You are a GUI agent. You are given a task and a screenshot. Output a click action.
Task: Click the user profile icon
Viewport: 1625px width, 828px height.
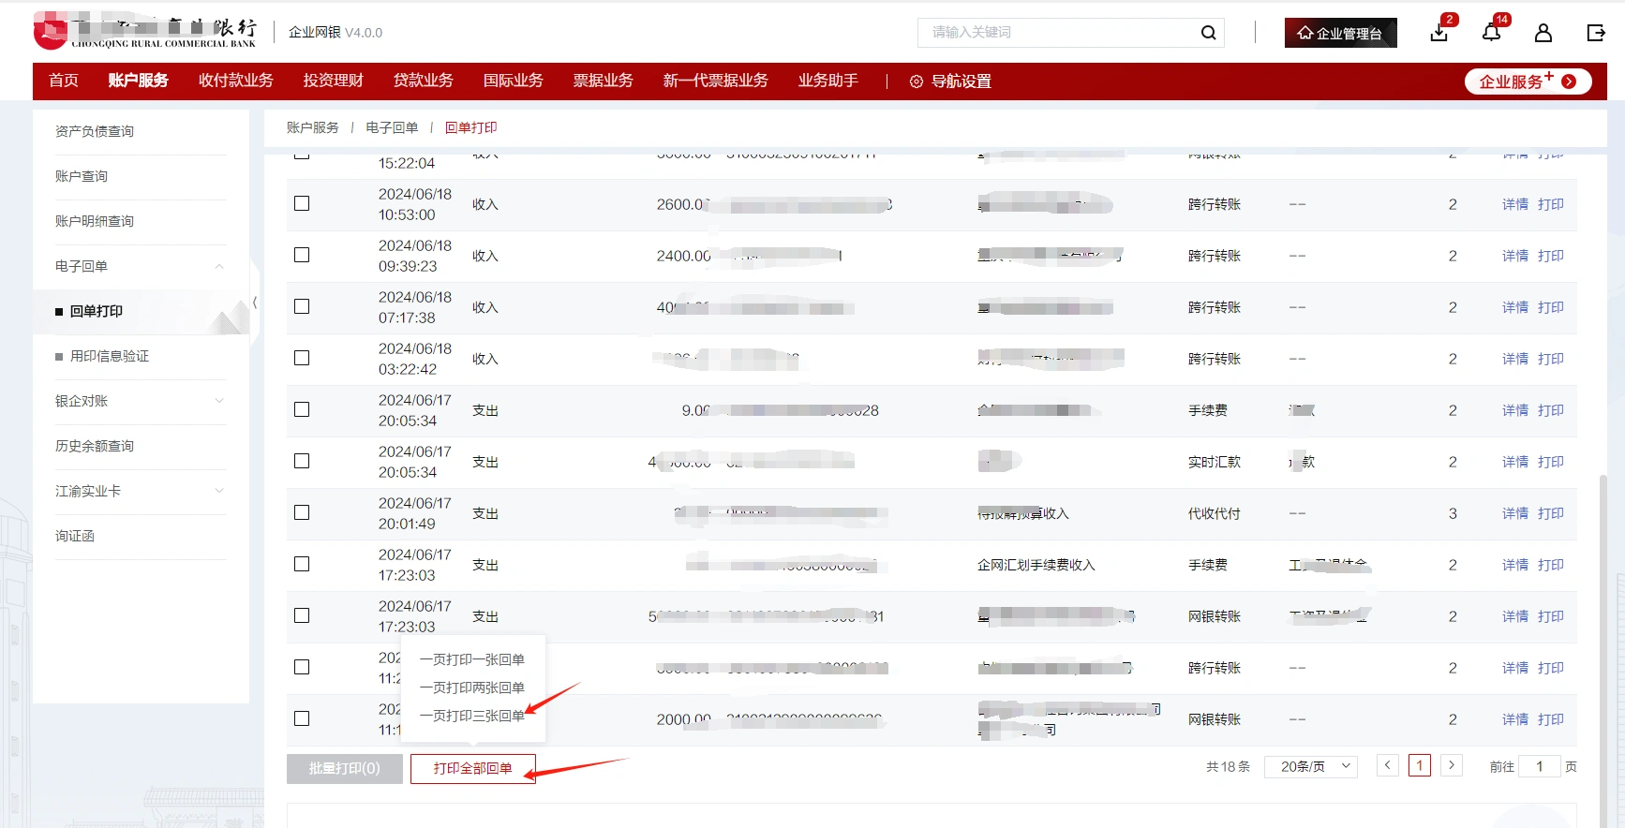[x=1543, y=33]
